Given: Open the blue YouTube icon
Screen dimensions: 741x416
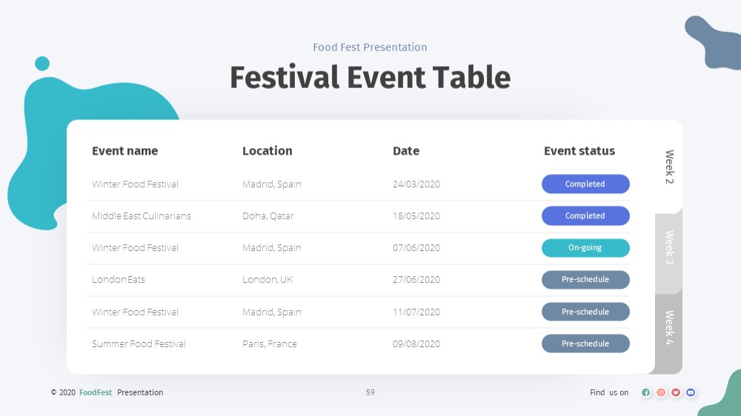Looking at the screenshot, I should [x=691, y=392].
